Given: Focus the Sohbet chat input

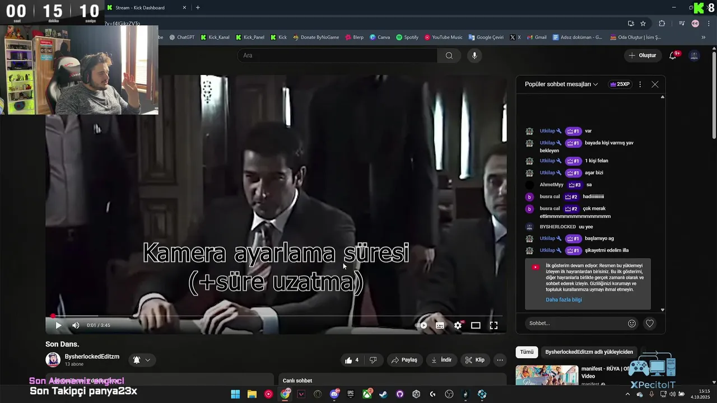Looking at the screenshot, I should [576, 323].
